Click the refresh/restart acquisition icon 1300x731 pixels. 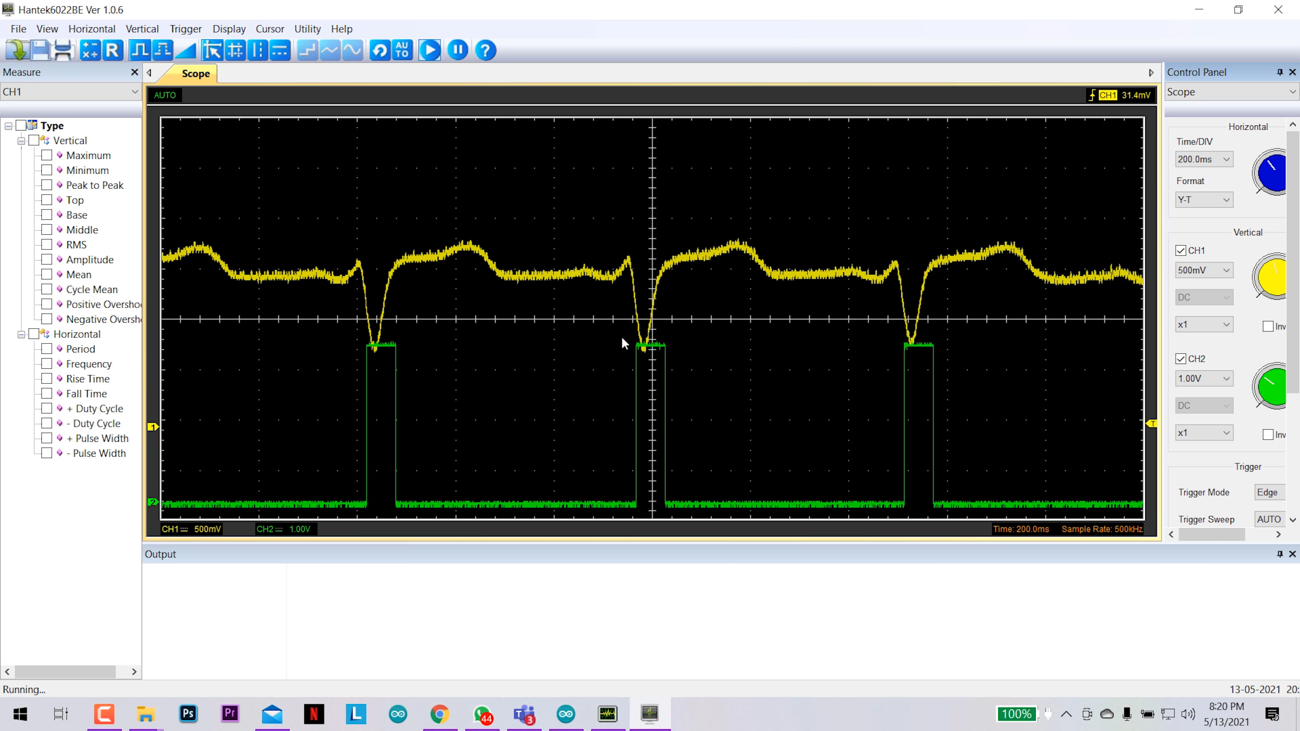[380, 49]
